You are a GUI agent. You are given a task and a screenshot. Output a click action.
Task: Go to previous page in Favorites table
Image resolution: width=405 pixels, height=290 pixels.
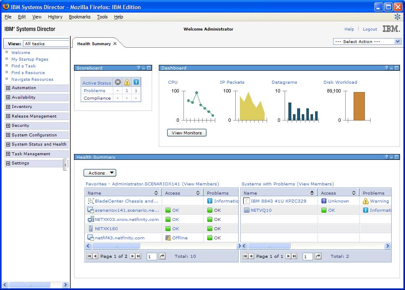coord(95,256)
